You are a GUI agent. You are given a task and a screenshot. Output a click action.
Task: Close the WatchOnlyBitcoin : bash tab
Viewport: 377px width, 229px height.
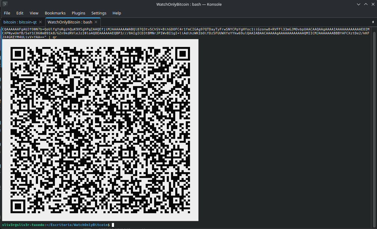(96, 22)
